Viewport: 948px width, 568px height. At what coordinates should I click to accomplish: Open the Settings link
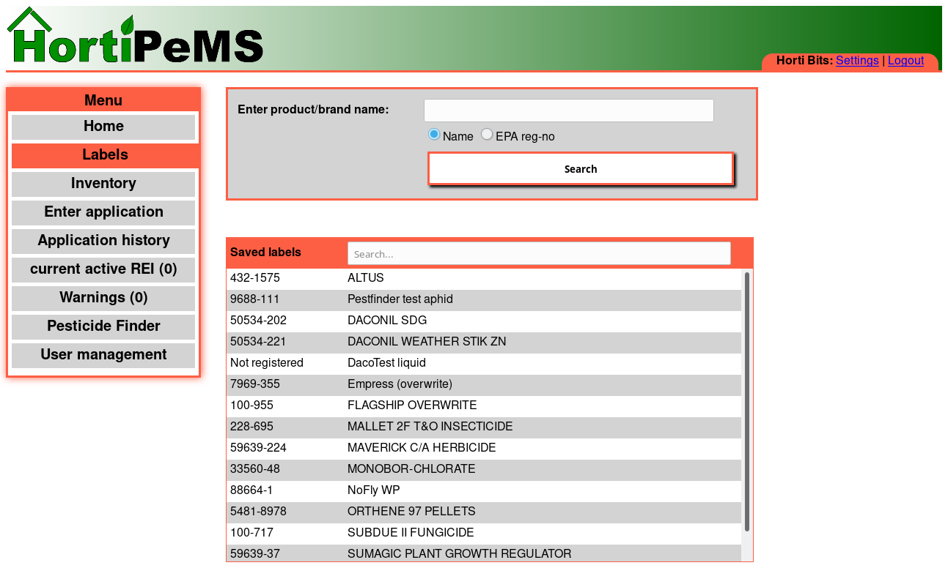point(857,60)
